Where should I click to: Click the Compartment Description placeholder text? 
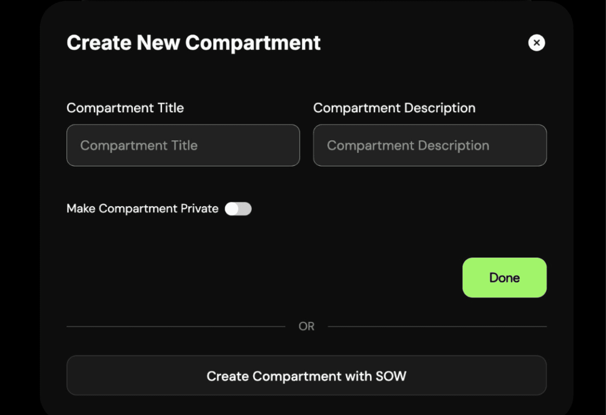pos(408,146)
